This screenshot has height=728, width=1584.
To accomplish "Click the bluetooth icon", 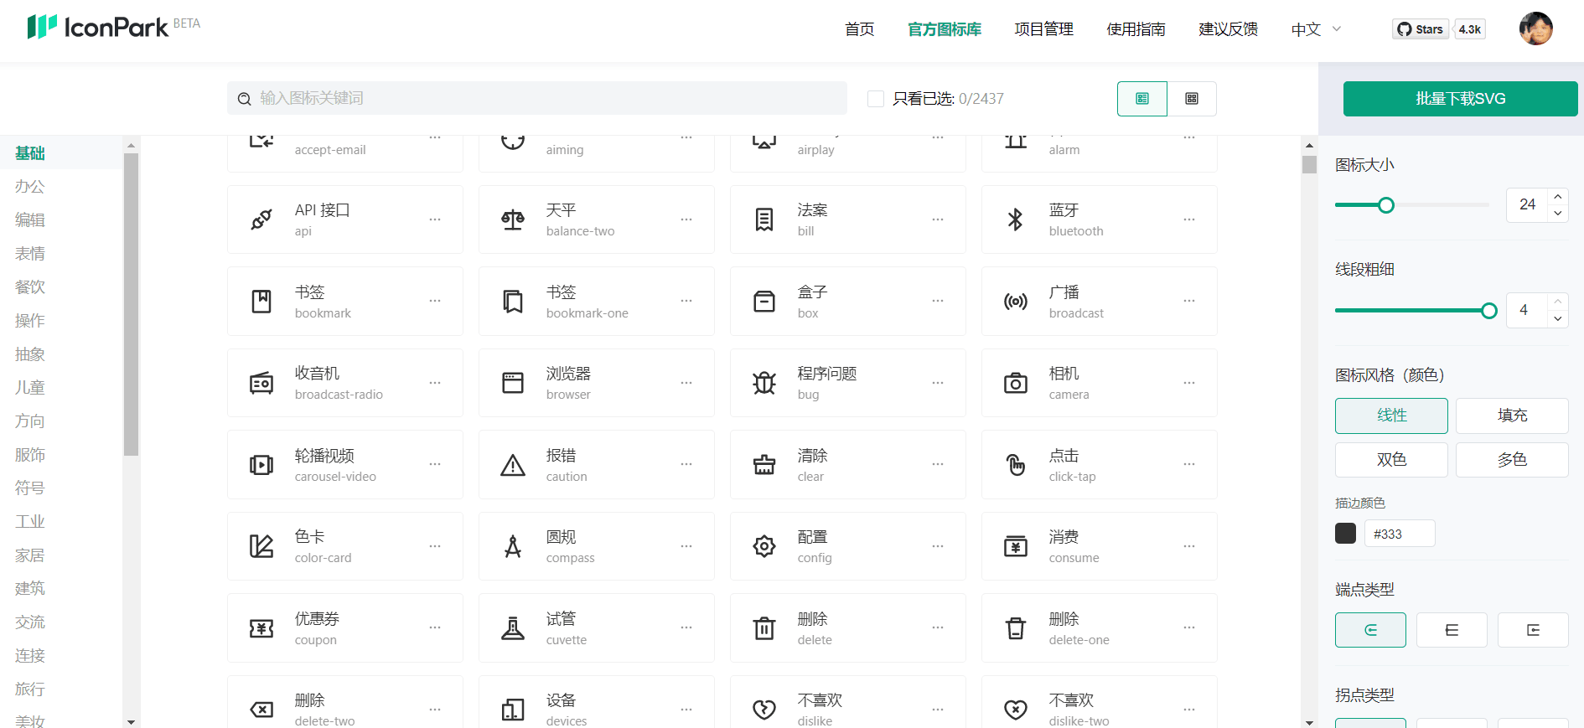I will [1015, 219].
